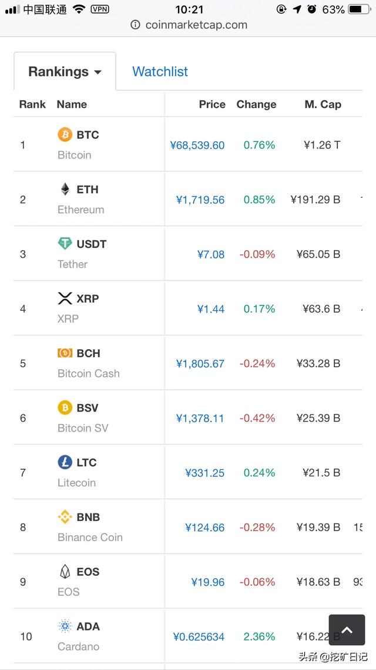Click the blue Litecoin LTC icon
Viewport: 376px width, 670px height.
pos(65,462)
